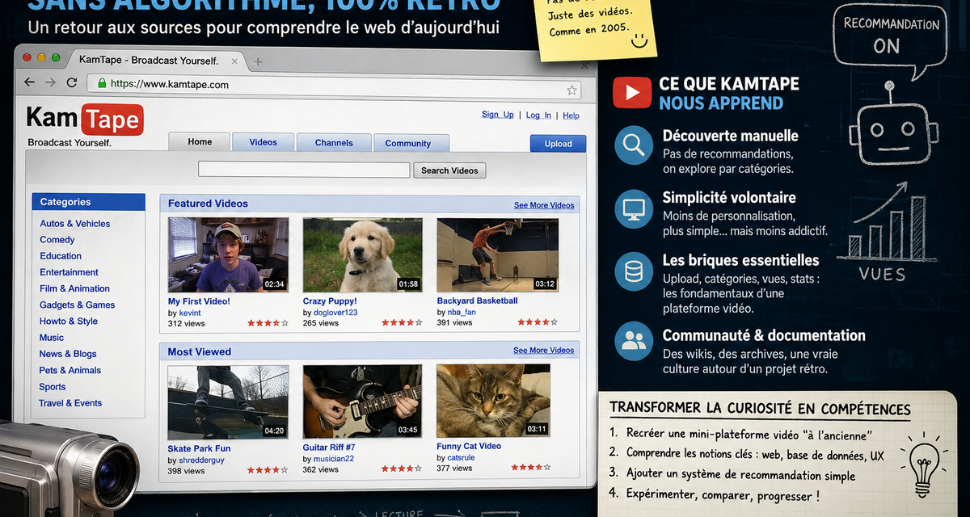Open Music category

pyautogui.click(x=52, y=338)
